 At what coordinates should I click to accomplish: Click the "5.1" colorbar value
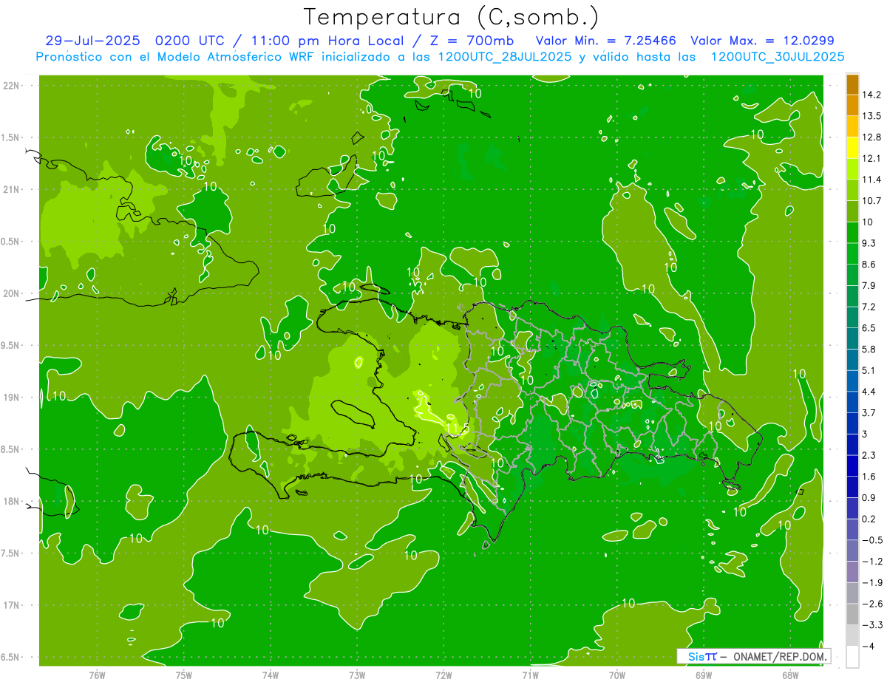tap(869, 370)
